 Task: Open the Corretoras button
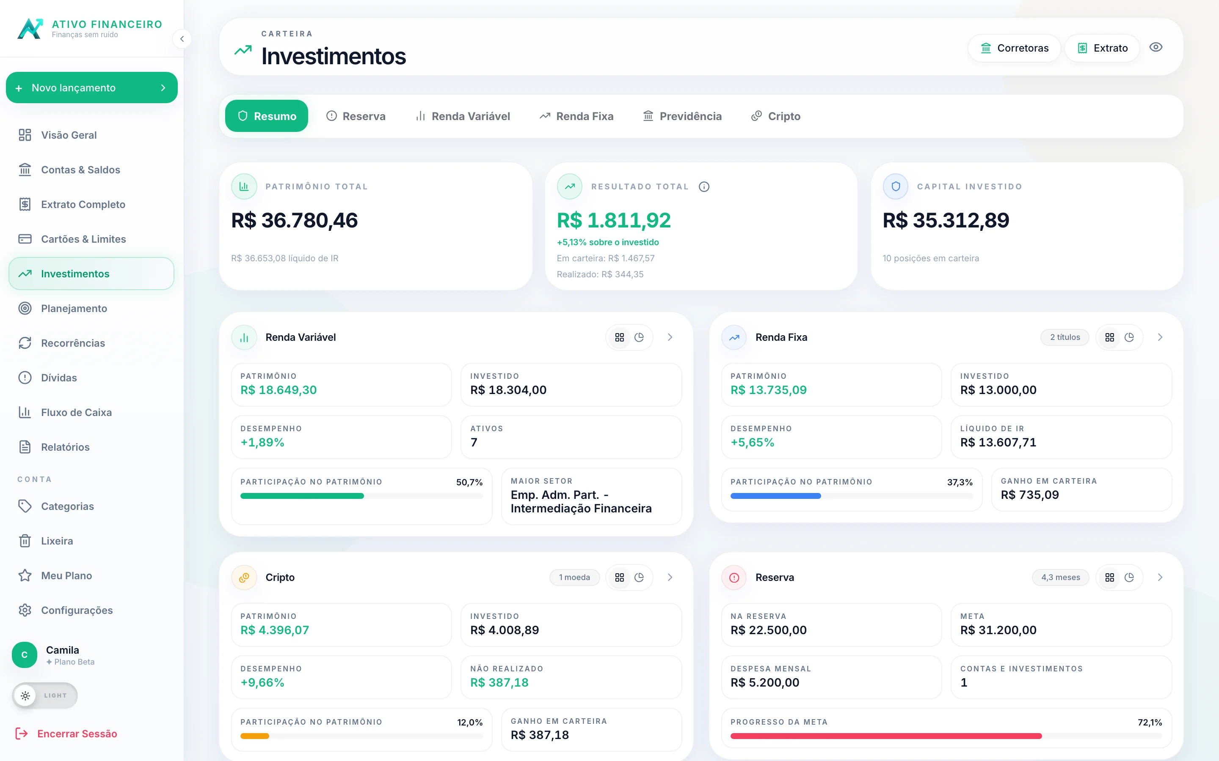(x=1014, y=48)
